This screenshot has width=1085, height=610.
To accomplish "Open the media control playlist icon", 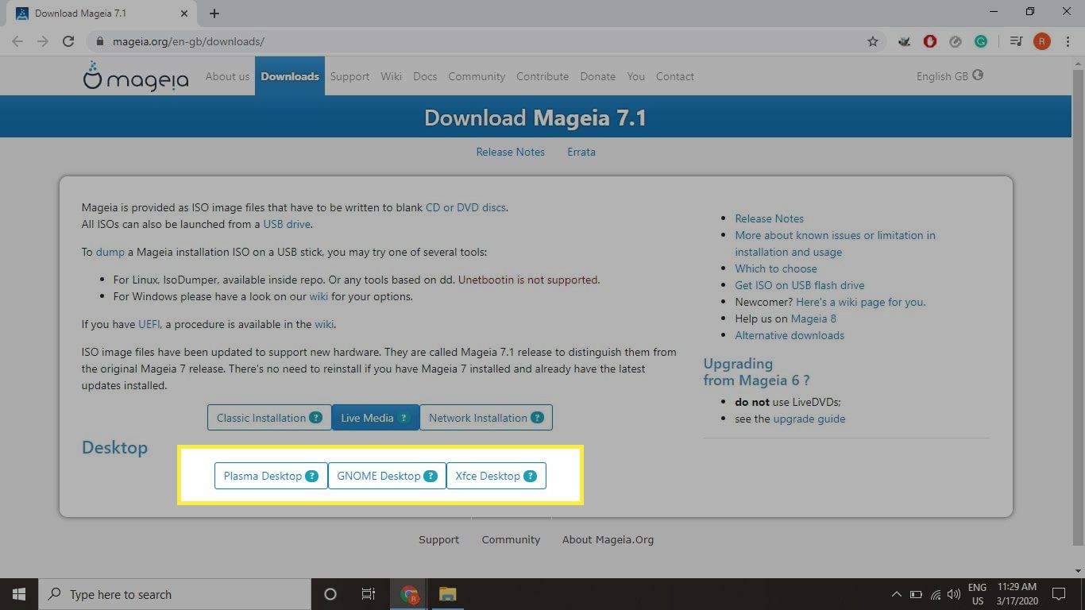I will pos(1016,41).
